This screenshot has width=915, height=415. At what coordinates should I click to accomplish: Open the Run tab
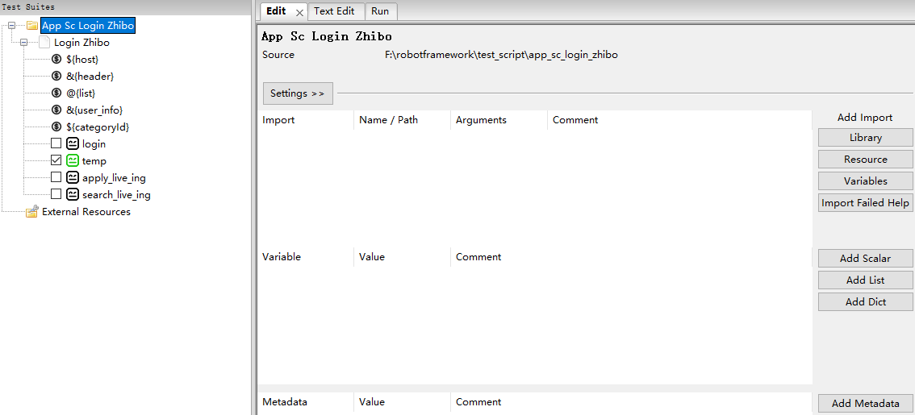380,11
